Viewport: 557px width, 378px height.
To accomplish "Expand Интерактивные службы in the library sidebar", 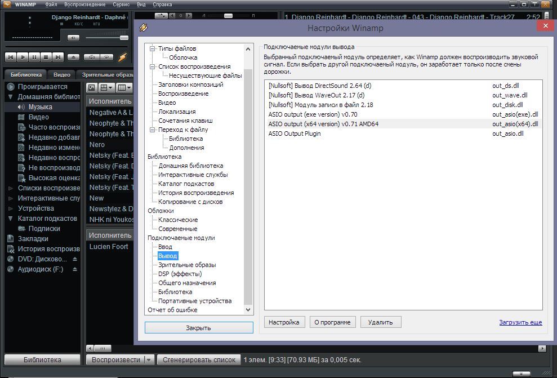I will (10, 198).
